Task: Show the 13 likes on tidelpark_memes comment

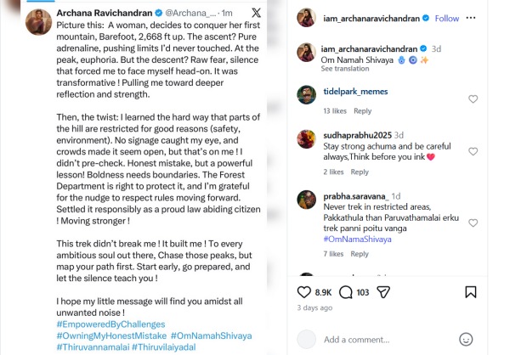Action: click(x=336, y=111)
